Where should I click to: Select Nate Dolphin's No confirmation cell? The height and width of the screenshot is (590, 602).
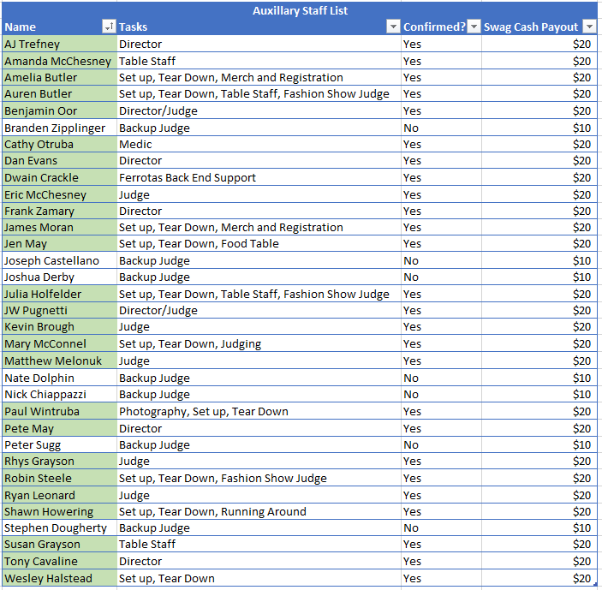(x=442, y=378)
